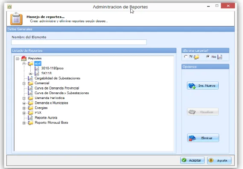Screen dimensions: 243x169
Task: Expand the Energias folder
Action: pos(24,108)
